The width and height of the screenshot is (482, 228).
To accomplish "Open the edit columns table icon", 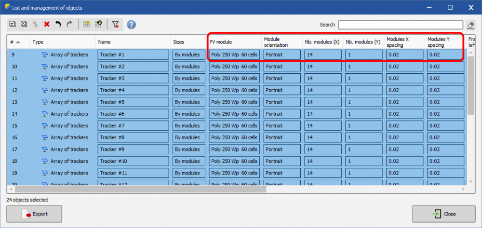I will 87,24.
